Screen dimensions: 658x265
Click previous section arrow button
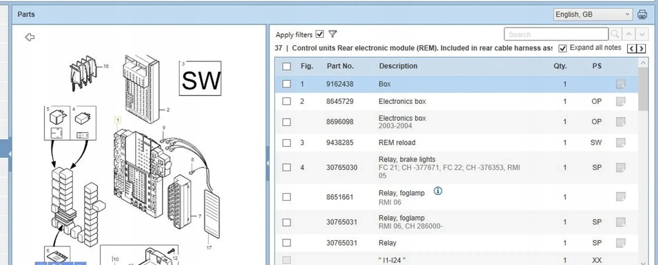click(632, 49)
